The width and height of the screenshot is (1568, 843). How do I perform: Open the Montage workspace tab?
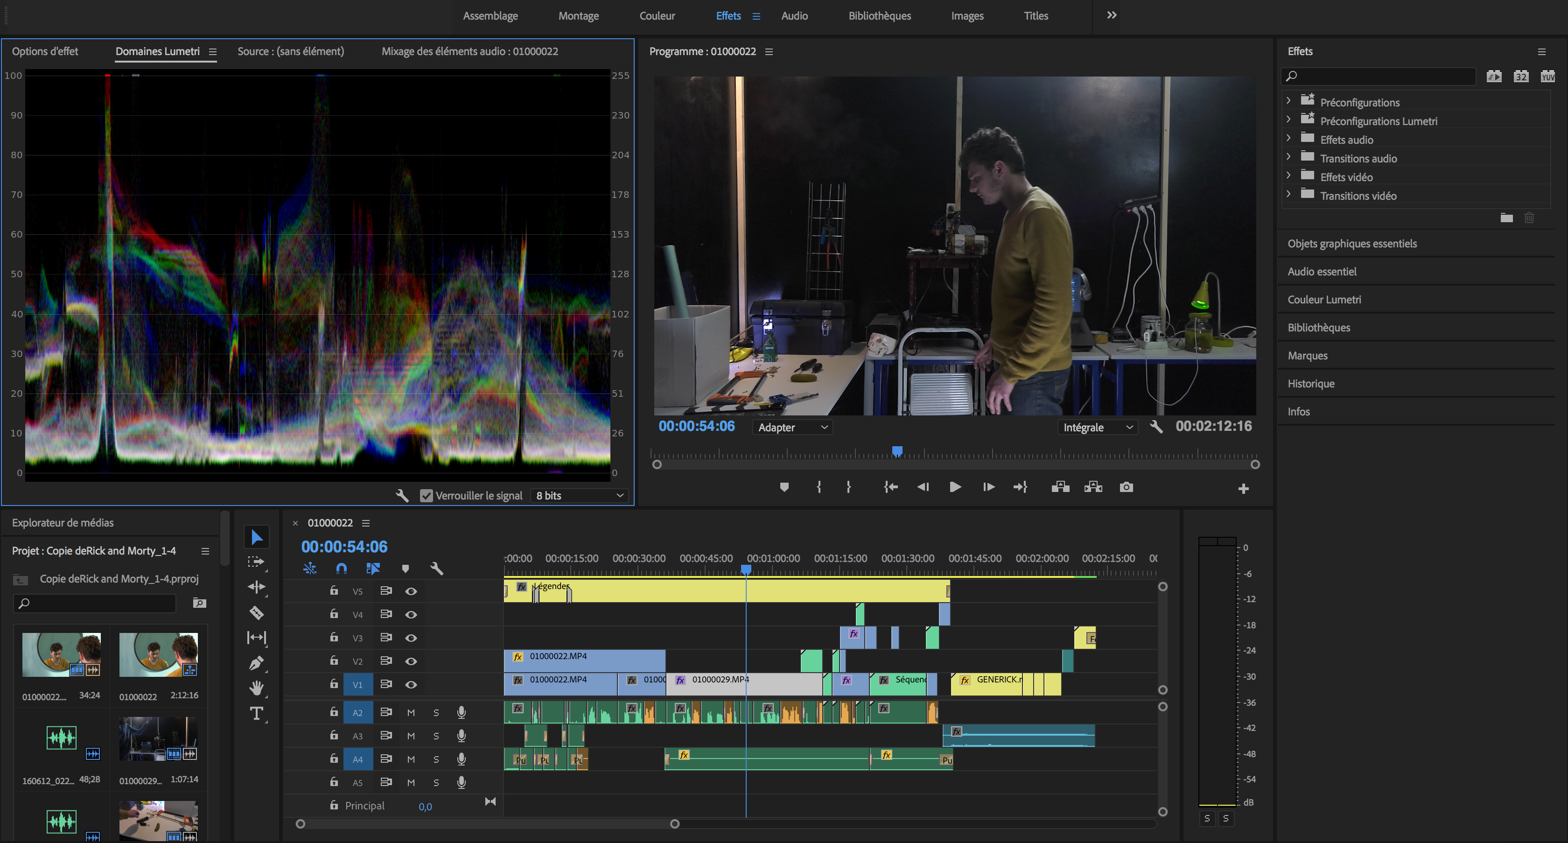click(578, 16)
